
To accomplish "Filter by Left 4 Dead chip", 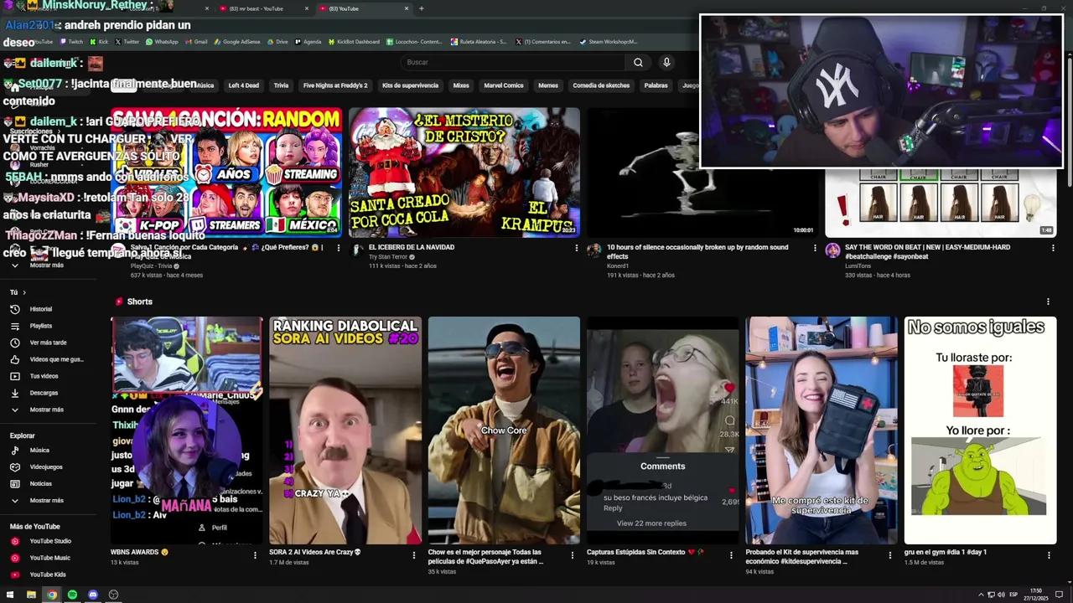I will tap(243, 85).
